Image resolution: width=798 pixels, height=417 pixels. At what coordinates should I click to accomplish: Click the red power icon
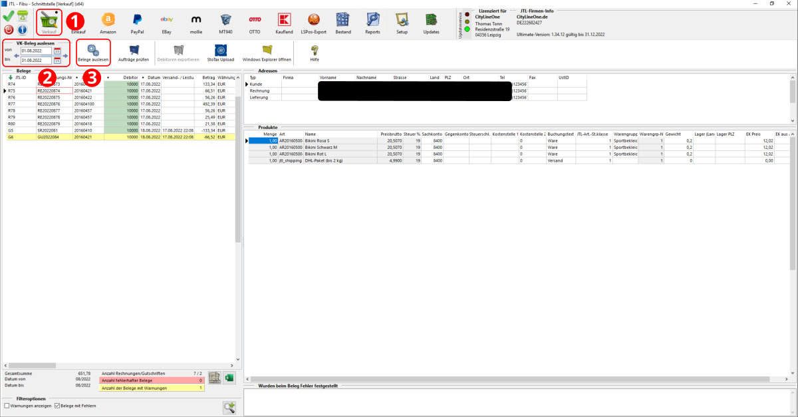[9, 30]
